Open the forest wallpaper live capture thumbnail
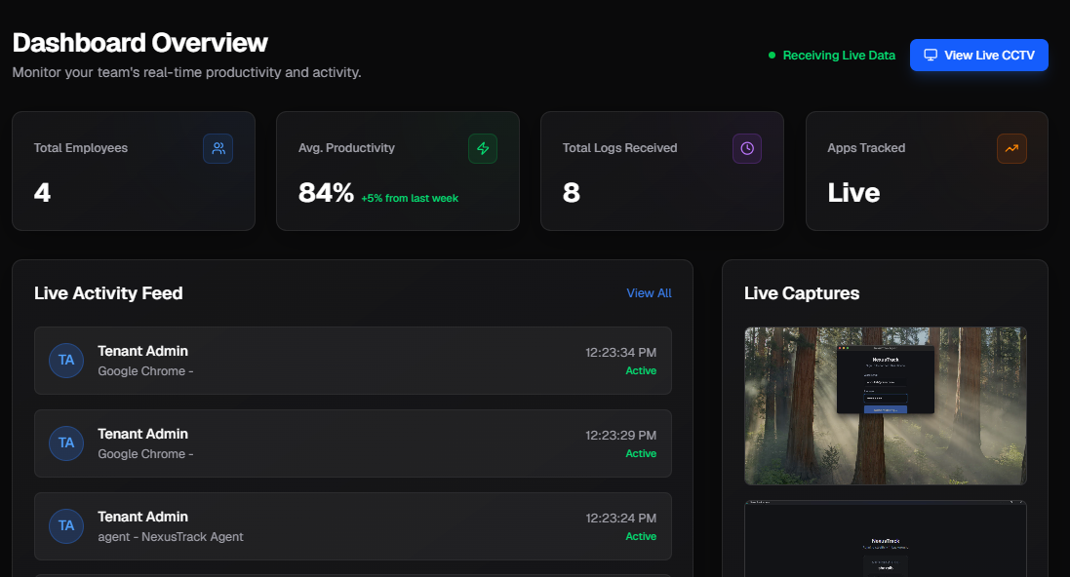Viewport: 1070px width, 577px height. coord(885,405)
